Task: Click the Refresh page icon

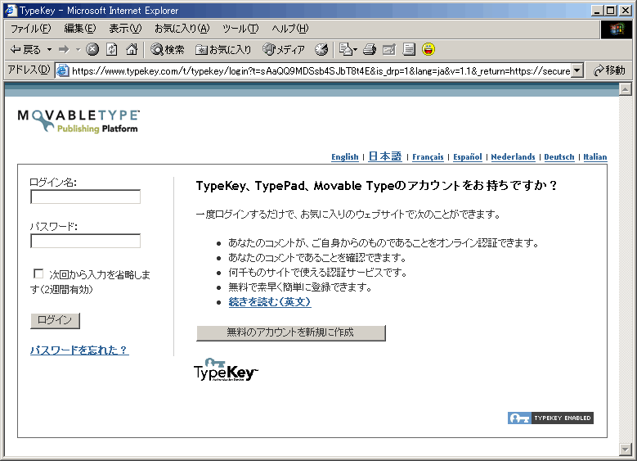Action: point(112,50)
